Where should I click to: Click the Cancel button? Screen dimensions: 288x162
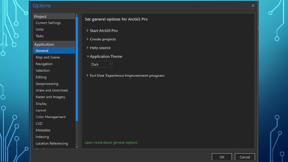click(245, 157)
